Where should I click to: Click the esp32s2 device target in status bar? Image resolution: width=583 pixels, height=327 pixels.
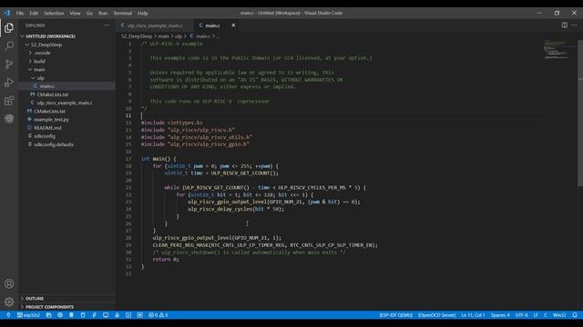28,315
